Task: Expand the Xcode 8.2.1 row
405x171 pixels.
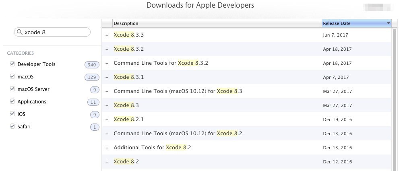Action: point(107,120)
